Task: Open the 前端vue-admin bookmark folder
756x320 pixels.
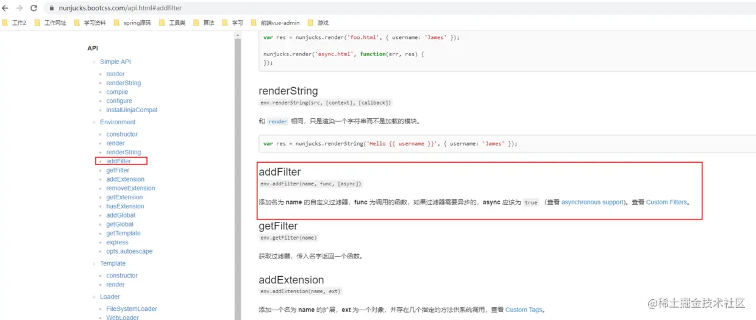Action: click(x=275, y=23)
